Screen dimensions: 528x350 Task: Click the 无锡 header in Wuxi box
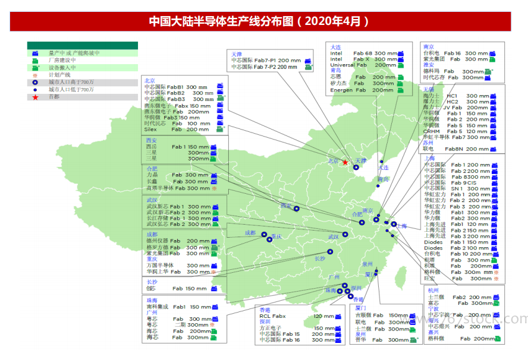point(429,89)
